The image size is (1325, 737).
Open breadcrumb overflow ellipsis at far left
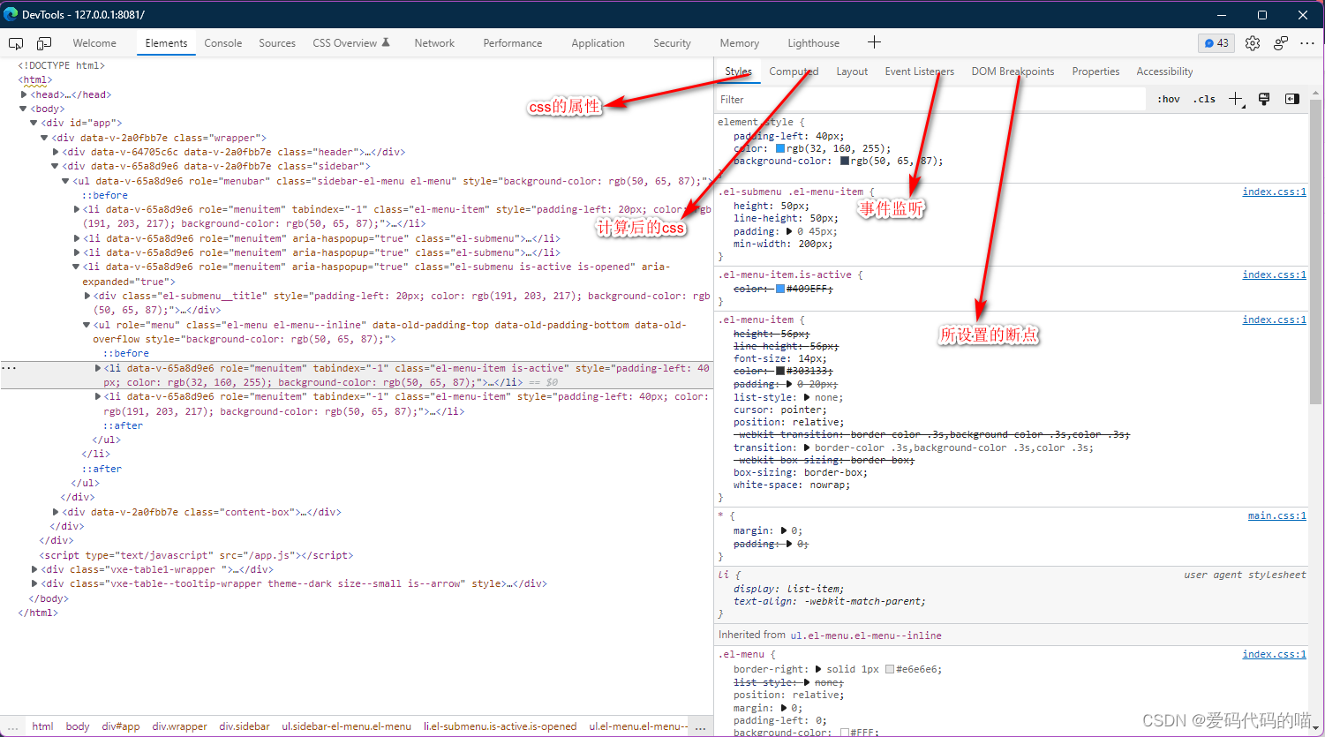pyautogui.click(x=12, y=726)
